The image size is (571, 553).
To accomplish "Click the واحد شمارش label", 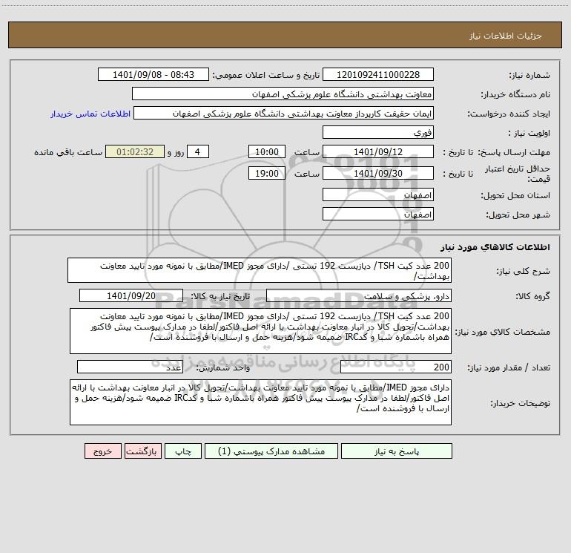I will point(224,367).
